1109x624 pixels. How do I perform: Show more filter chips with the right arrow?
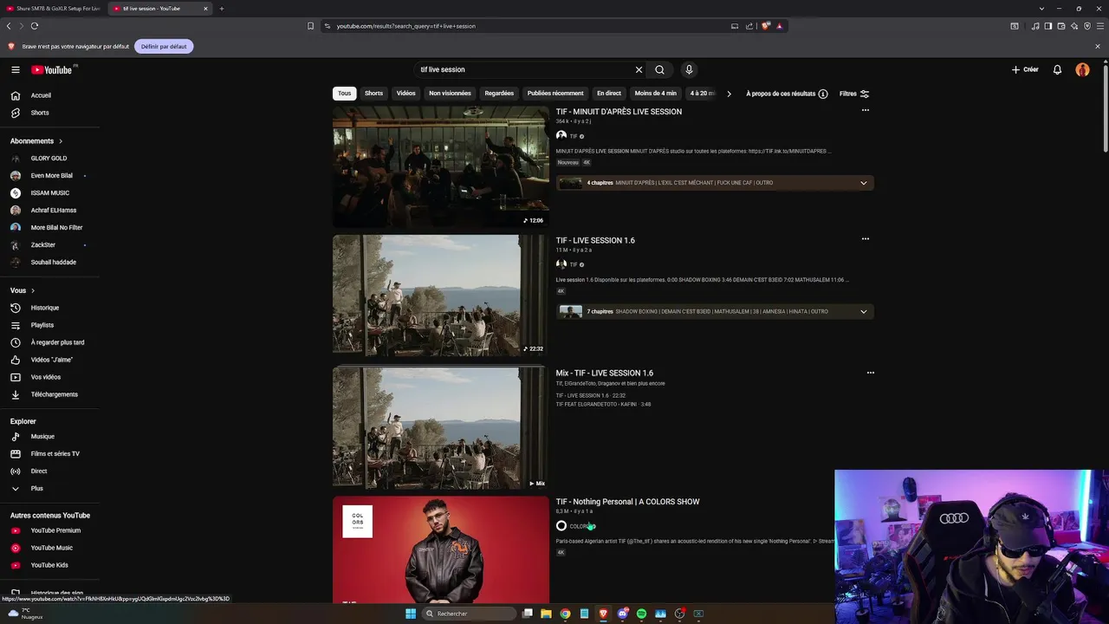(729, 94)
